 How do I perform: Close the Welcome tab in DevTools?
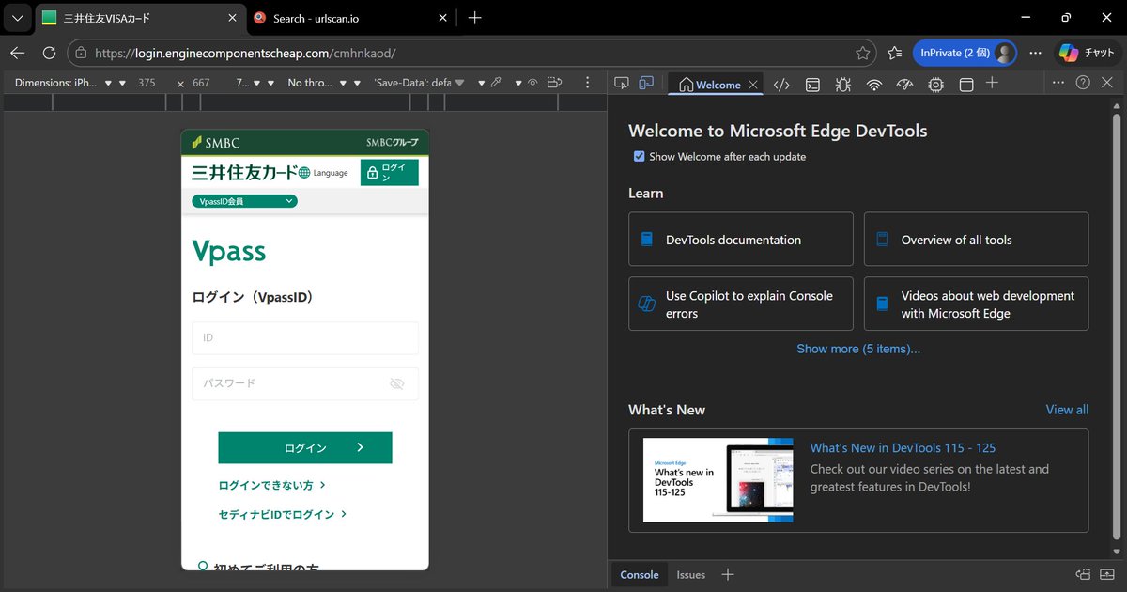[753, 85]
